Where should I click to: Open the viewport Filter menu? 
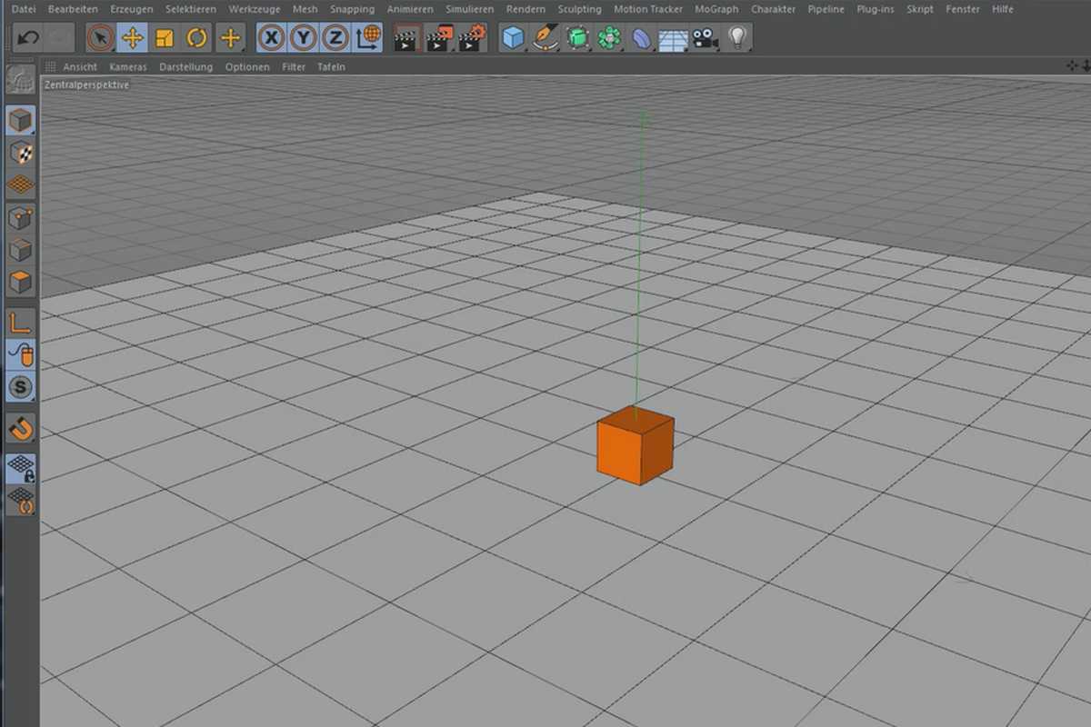tap(294, 67)
